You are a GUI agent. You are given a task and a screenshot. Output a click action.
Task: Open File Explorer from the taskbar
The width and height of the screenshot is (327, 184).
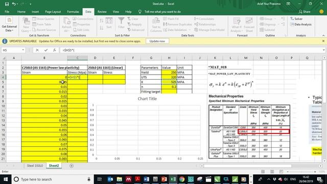[119, 179]
